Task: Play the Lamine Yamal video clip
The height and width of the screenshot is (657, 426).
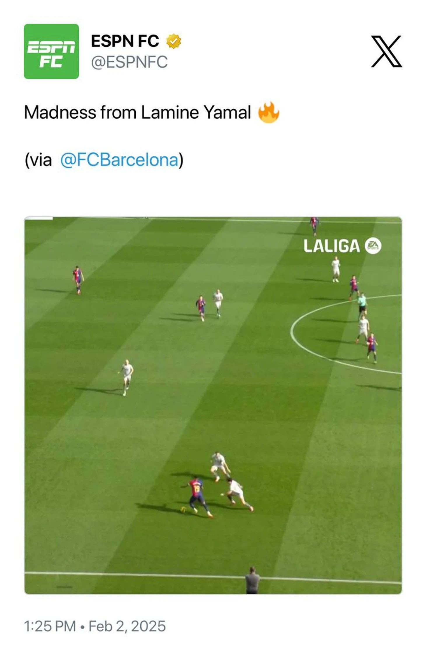Action: [213, 405]
